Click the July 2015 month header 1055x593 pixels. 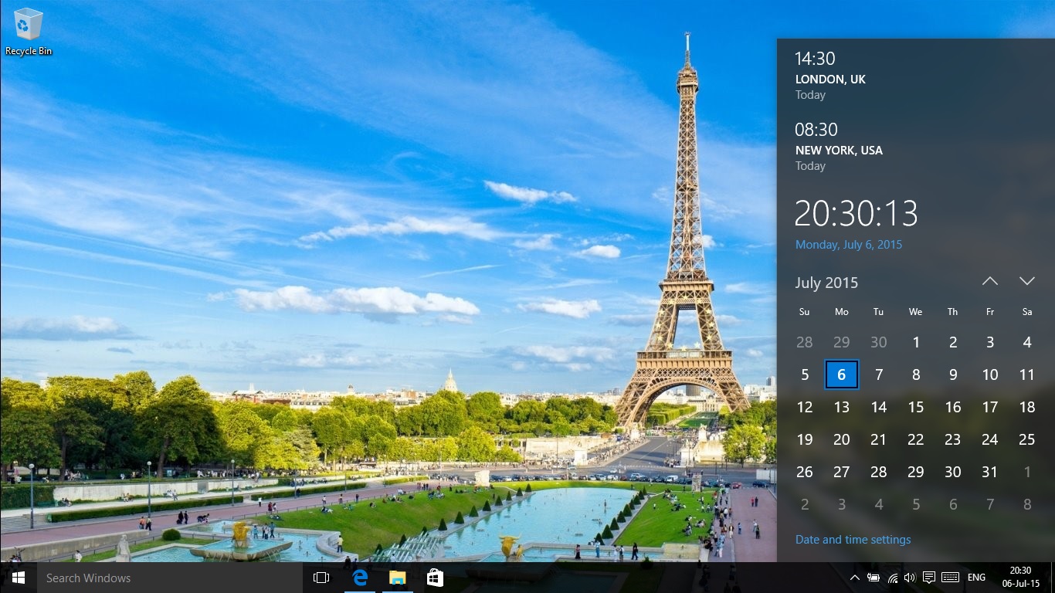tap(826, 283)
